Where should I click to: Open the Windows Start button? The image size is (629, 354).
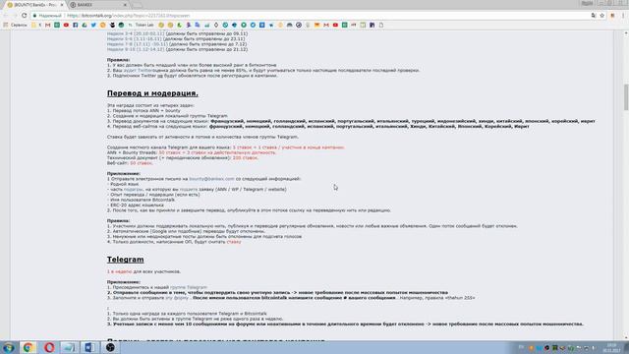point(8,347)
